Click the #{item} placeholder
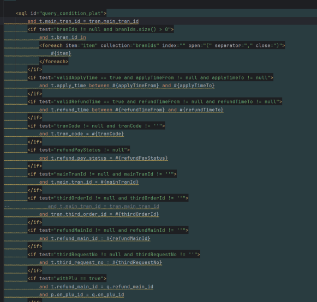 (x=61, y=53)
